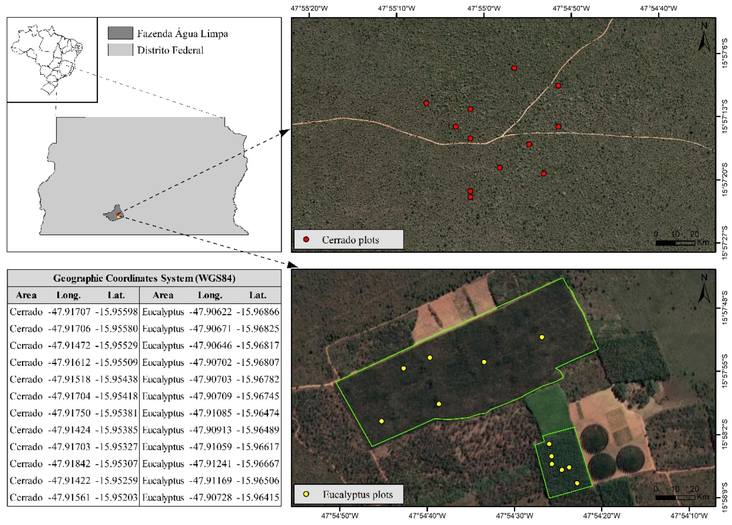Click the table cell with longitude -47.91842

[69, 464]
